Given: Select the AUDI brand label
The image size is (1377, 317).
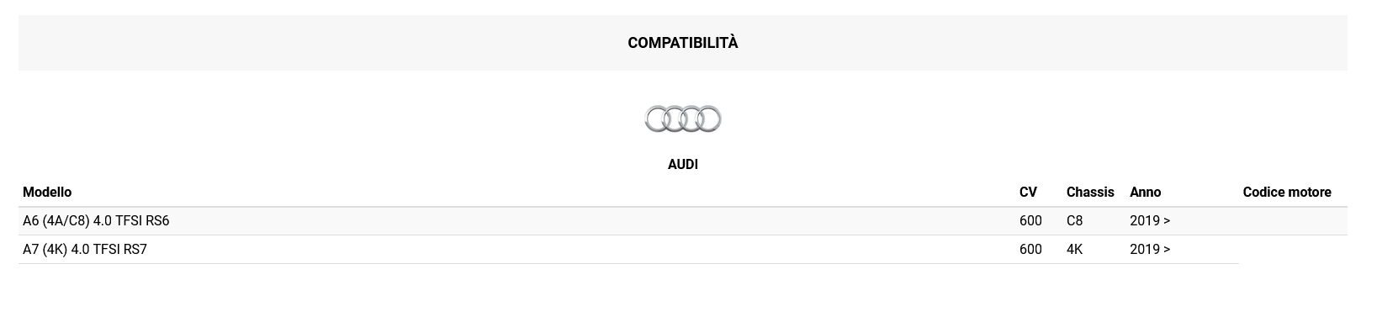Looking at the screenshot, I should (x=682, y=165).
